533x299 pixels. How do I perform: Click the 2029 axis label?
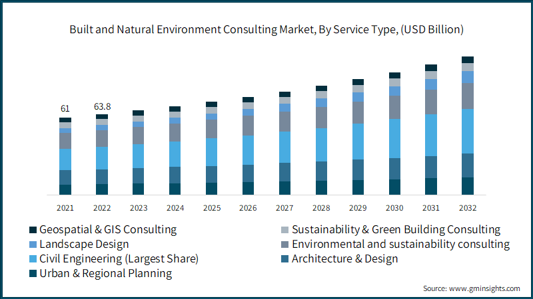point(358,208)
